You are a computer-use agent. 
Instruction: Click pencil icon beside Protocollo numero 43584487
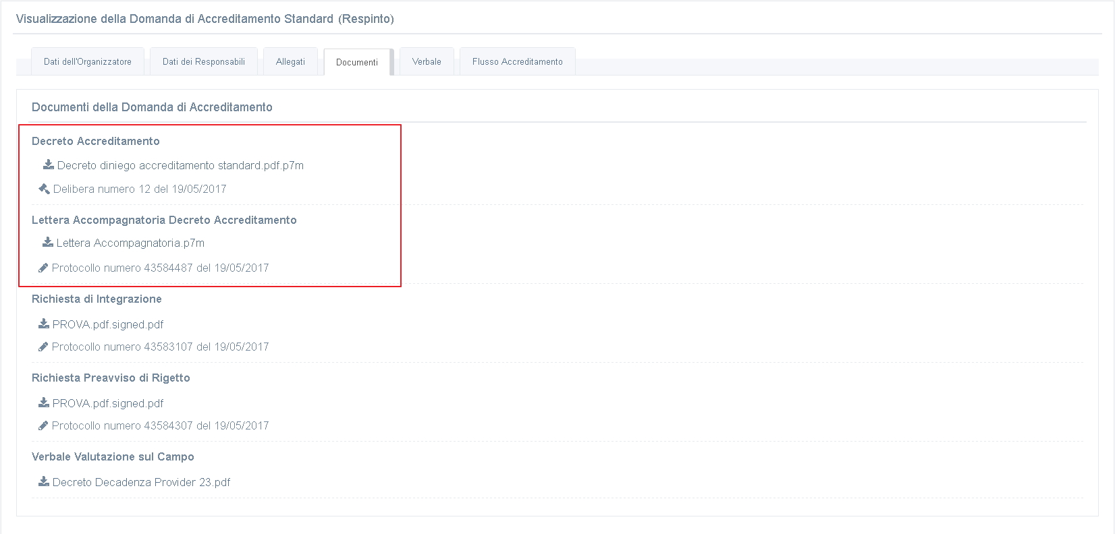[43, 268]
